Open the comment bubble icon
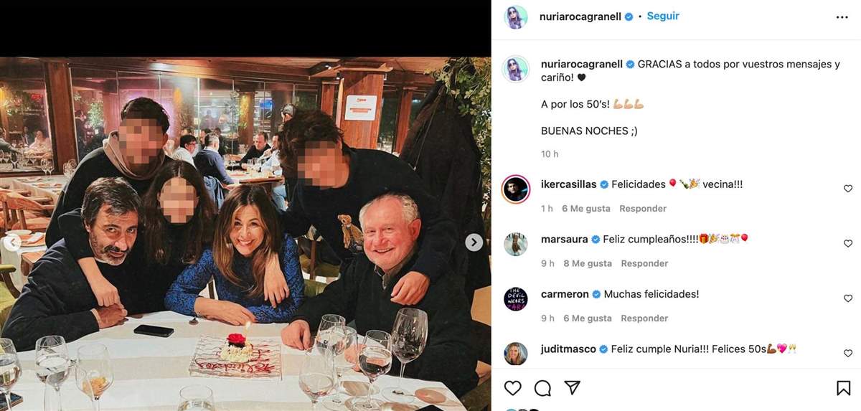 (x=542, y=388)
